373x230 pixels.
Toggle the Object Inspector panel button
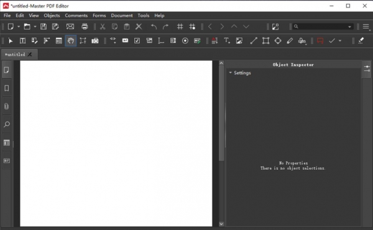pos(367,69)
